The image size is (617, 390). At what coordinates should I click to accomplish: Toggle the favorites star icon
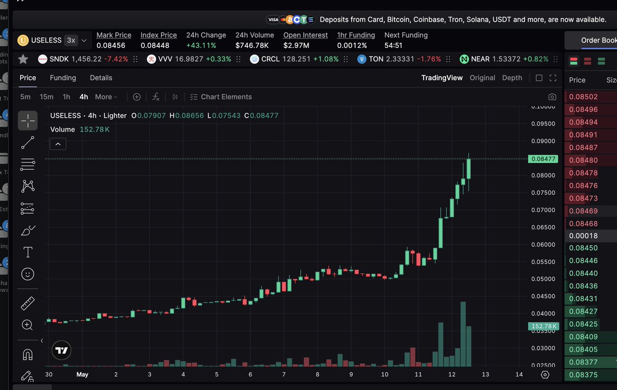click(x=23, y=59)
